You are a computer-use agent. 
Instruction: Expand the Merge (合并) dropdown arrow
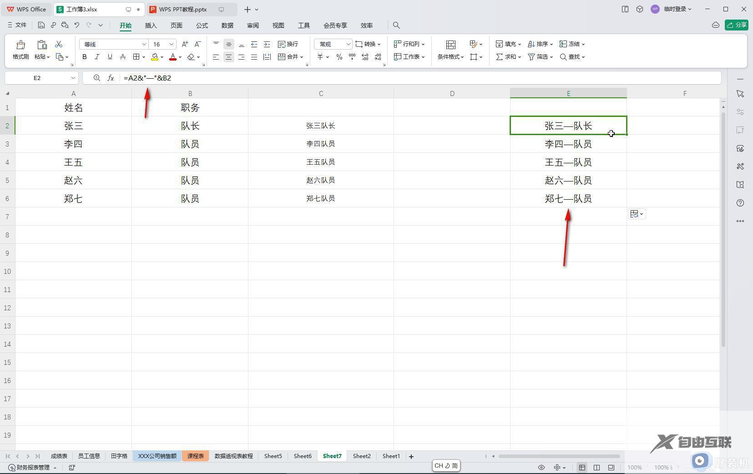[x=302, y=57]
